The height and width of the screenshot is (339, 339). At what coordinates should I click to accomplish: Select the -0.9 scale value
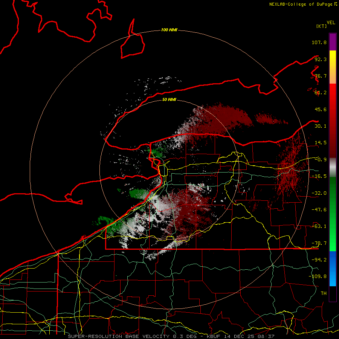tap(321, 160)
